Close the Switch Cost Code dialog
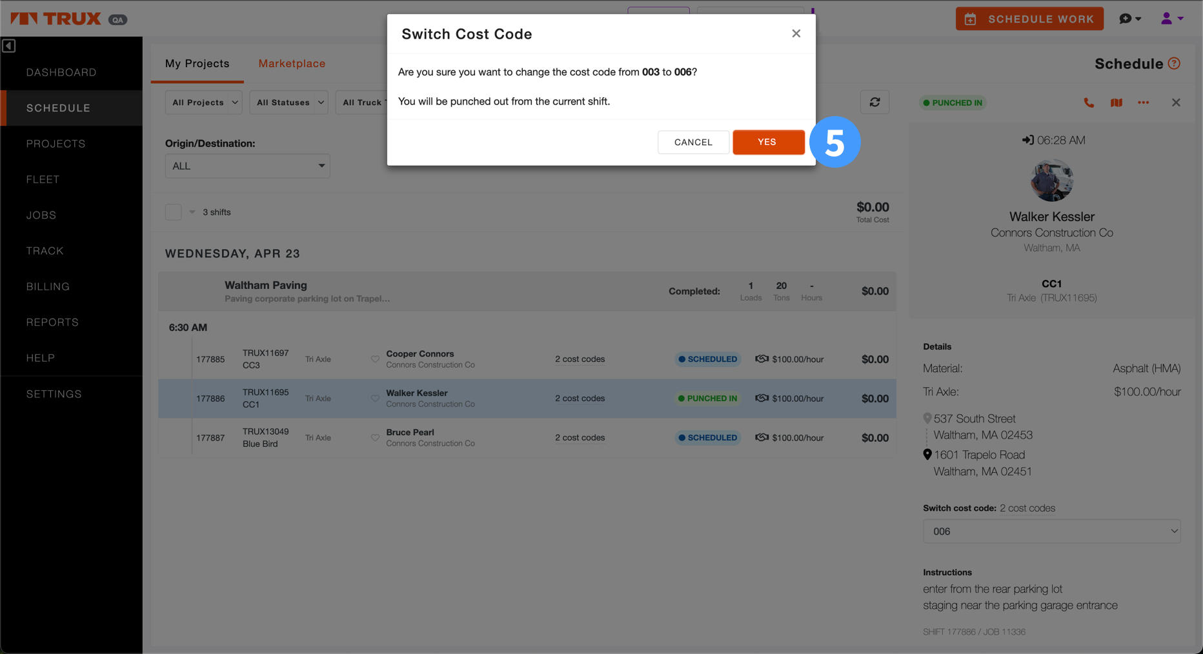The image size is (1203, 654). tap(796, 34)
